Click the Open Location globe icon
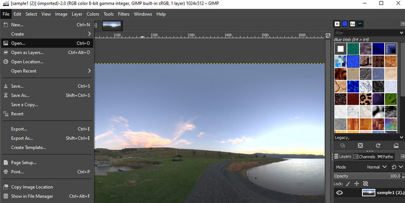This screenshot has width=405, height=203. 6,62
